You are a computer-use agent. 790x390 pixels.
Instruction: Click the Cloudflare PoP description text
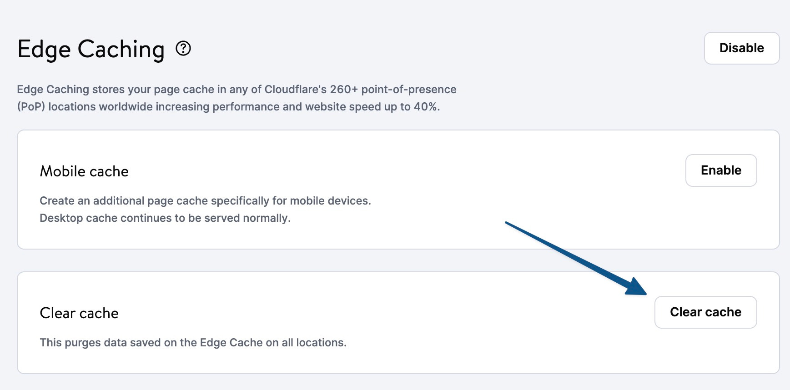point(236,98)
